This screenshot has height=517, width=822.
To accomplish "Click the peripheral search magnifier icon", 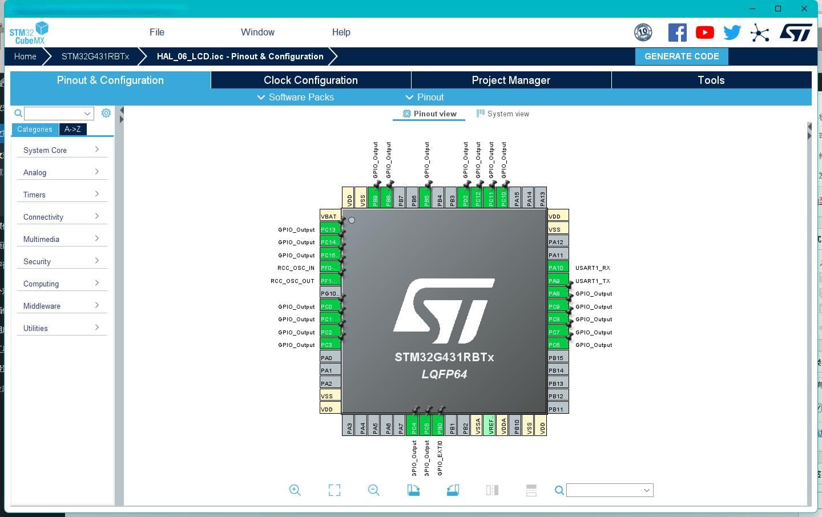I will [18, 114].
